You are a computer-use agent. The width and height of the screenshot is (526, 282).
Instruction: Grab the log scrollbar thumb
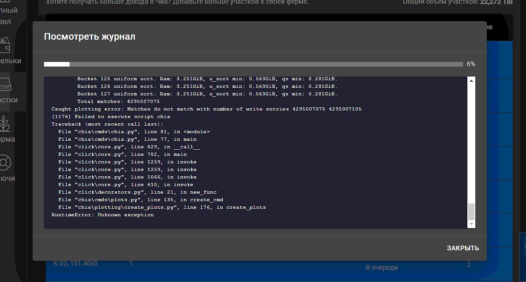(x=471, y=211)
